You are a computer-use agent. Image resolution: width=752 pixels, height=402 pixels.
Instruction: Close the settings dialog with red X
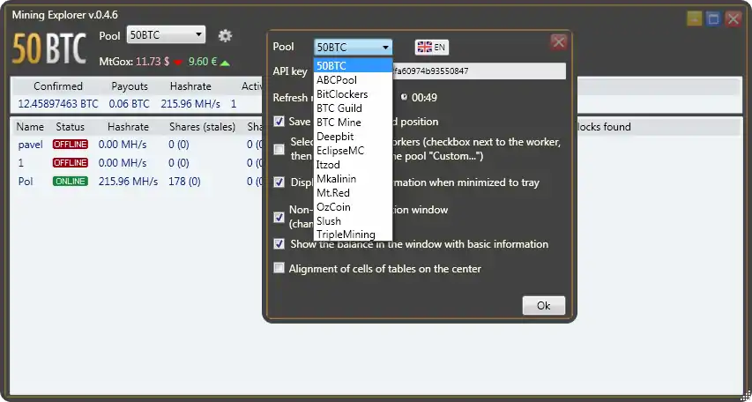click(x=558, y=42)
